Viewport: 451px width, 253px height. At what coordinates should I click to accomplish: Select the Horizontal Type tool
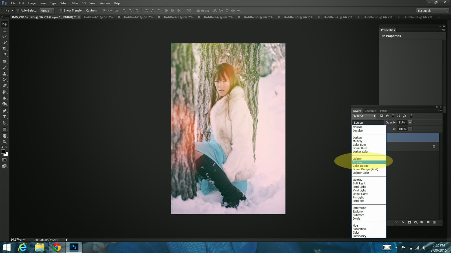point(5,117)
